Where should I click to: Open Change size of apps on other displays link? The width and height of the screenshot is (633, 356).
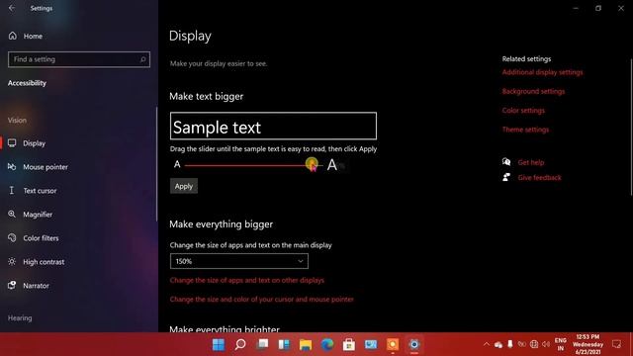pyautogui.click(x=247, y=280)
